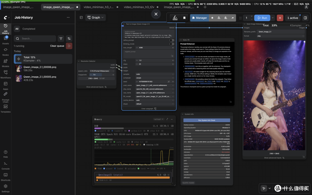Click the filter icon in Job History
Image resolution: width=312 pixels, height=195 pixels.
(61, 39)
